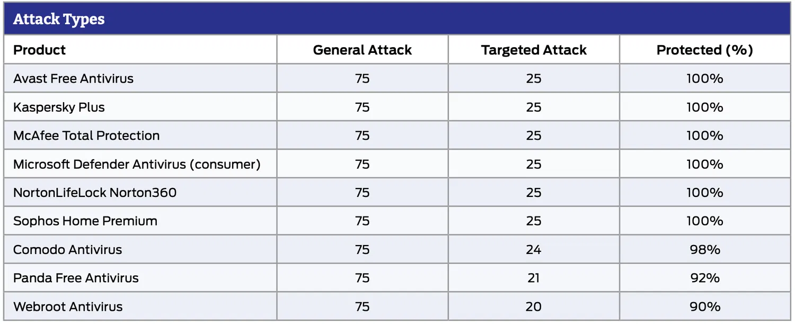The height and width of the screenshot is (325, 795).
Task: Select the 98% protected cell
Action: (705, 250)
